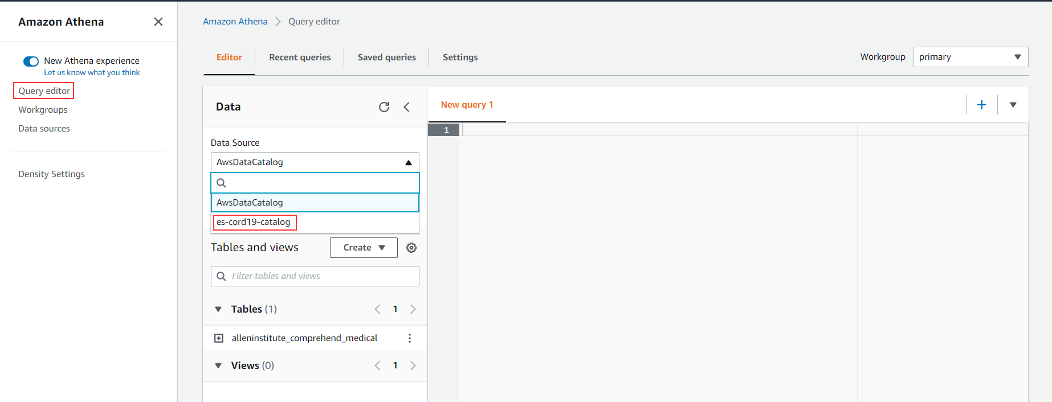Viewport: 1052px width, 402px height.
Task: Close the Amazon Athena side navigation
Action: coord(158,22)
